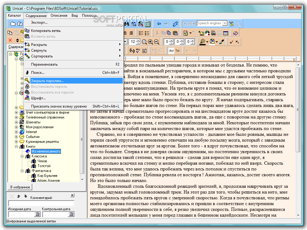Select the Чехов tree item

[42, 161]
